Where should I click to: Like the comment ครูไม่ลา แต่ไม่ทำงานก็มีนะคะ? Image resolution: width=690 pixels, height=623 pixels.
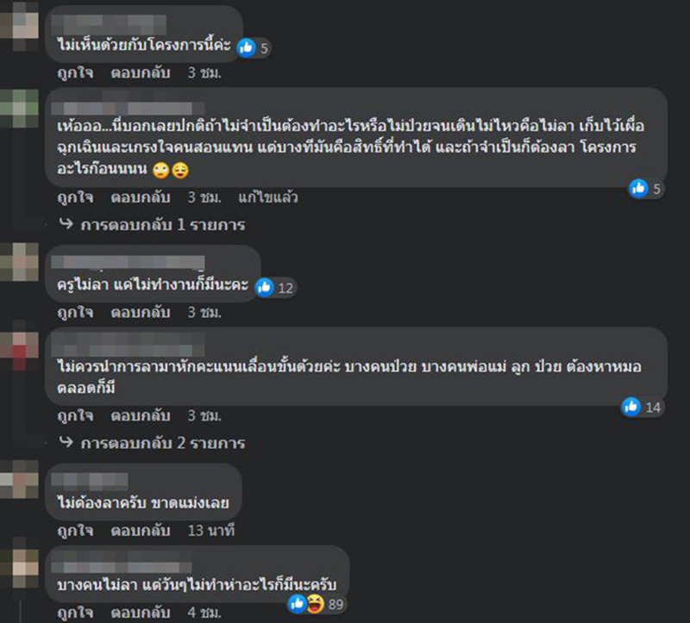74,312
